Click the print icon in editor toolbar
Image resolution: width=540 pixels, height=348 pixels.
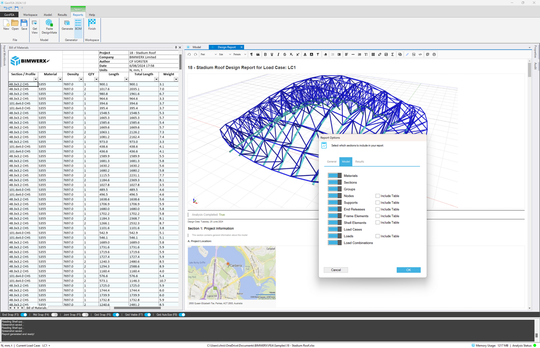434,54
